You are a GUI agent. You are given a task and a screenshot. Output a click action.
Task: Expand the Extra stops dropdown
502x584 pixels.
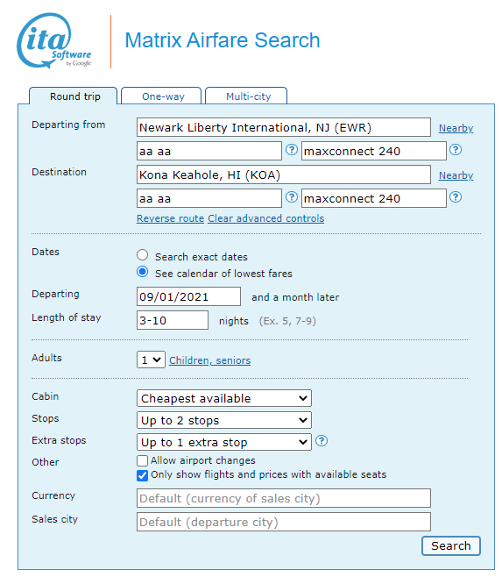[x=224, y=442]
